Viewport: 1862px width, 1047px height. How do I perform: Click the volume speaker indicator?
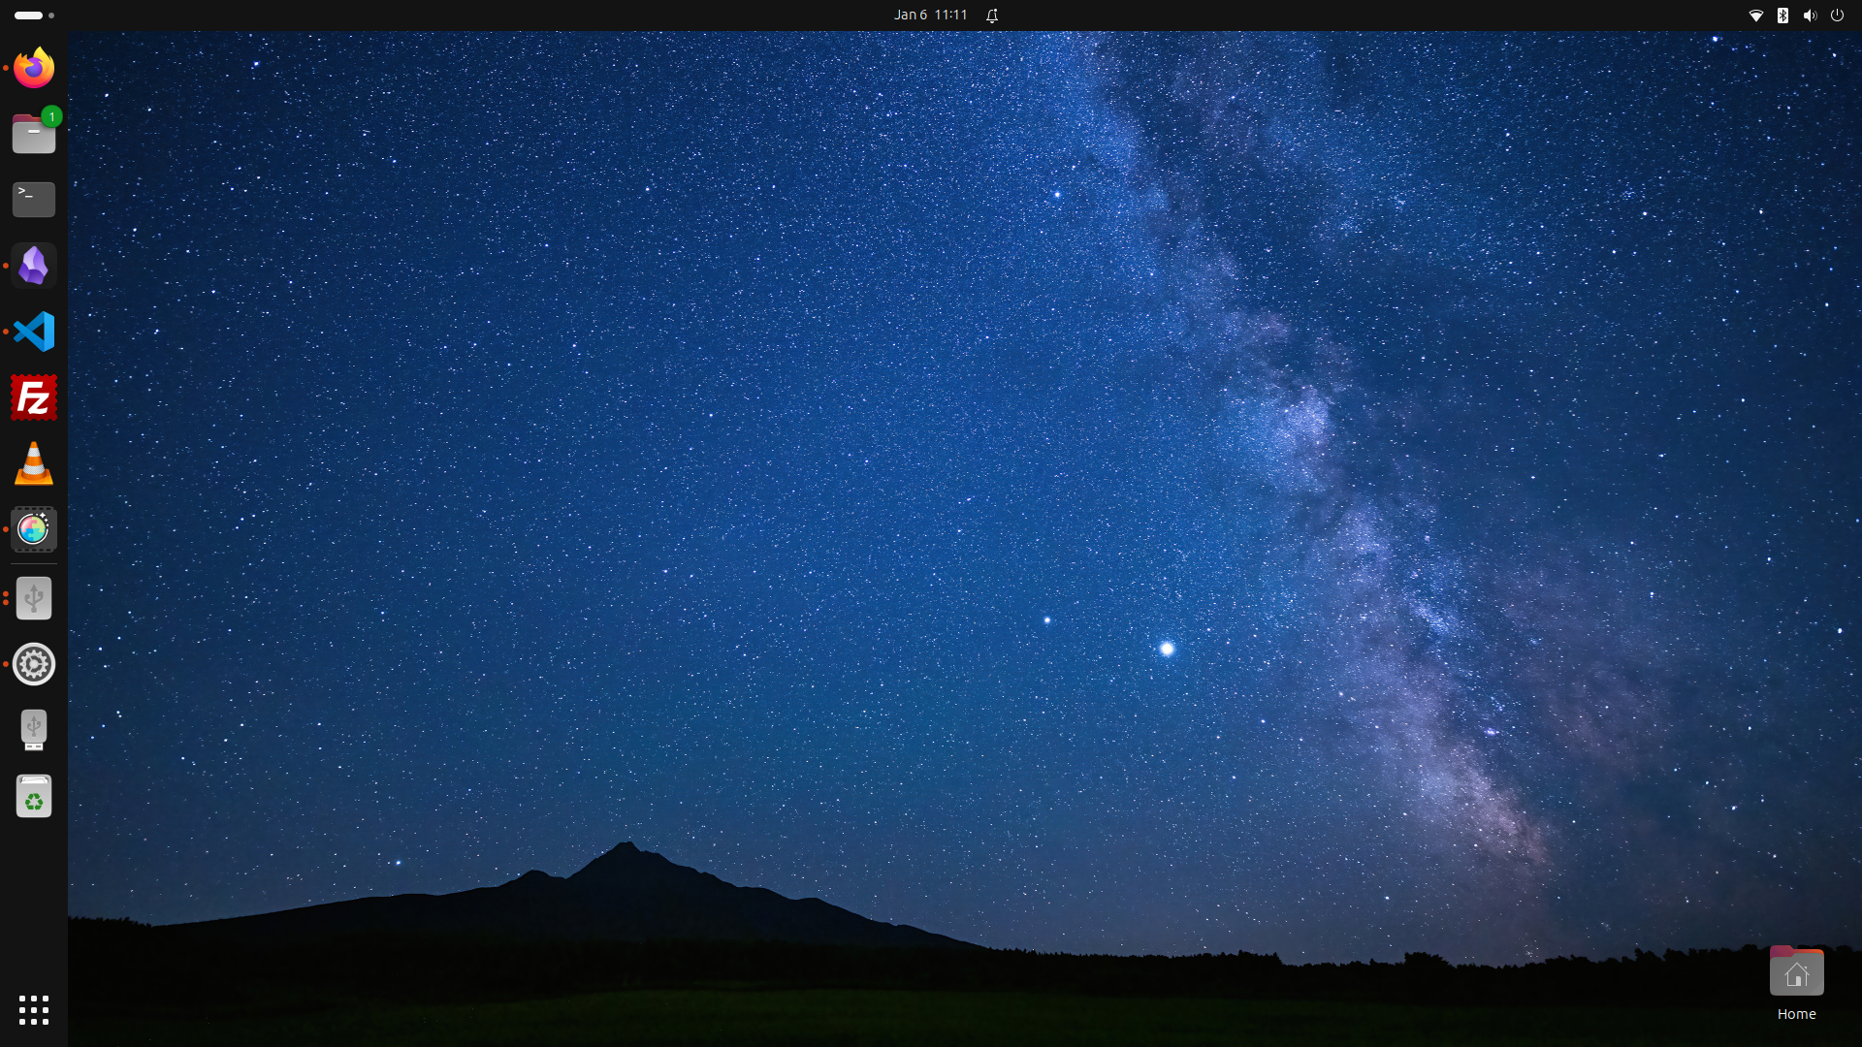[x=1810, y=16]
